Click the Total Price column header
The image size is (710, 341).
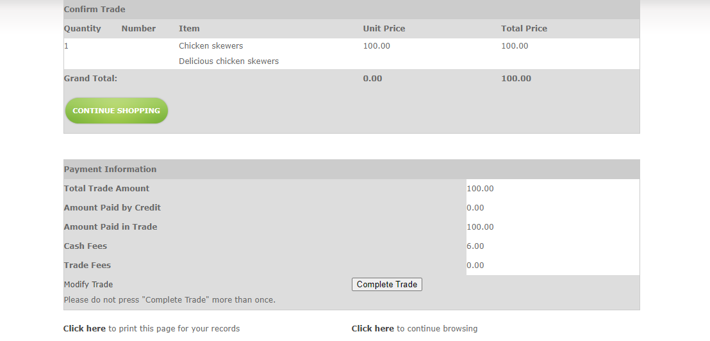524,29
